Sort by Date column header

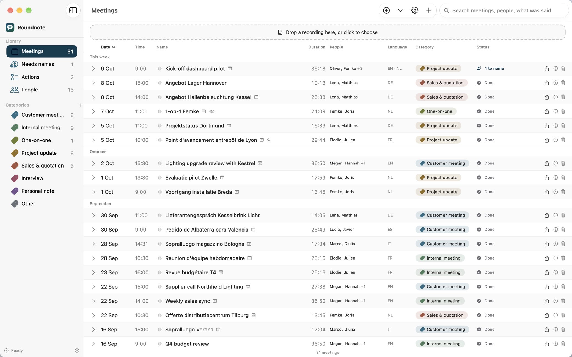[108, 47]
